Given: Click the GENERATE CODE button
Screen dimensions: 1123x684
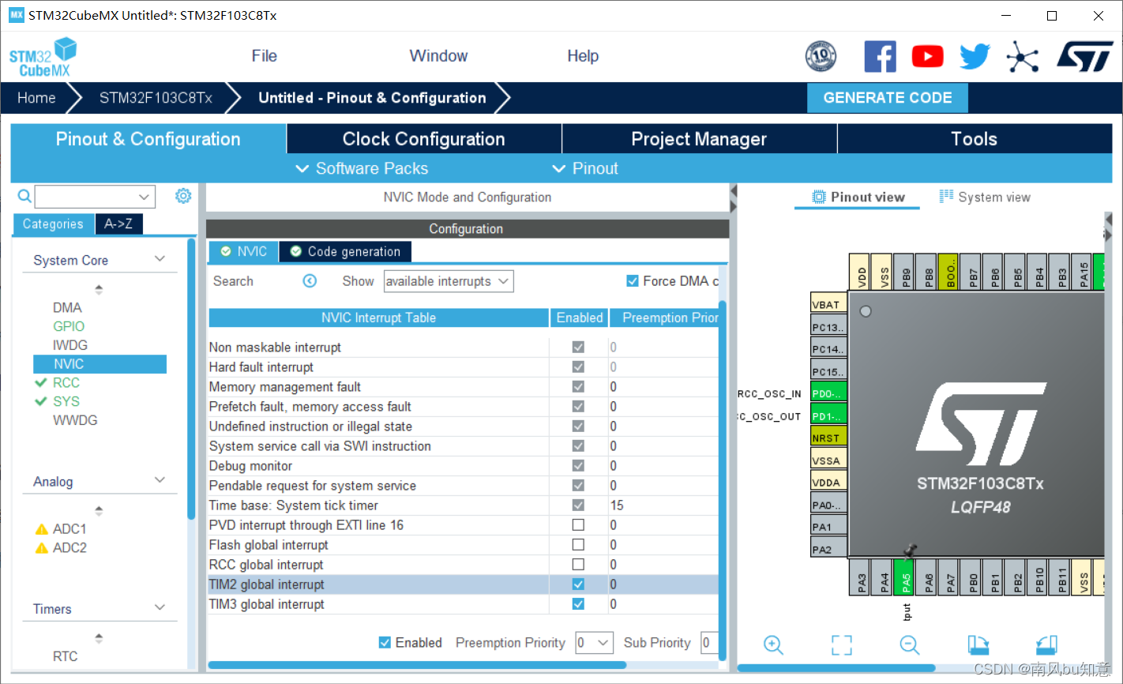Looking at the screenshot, I should (888, 98).
